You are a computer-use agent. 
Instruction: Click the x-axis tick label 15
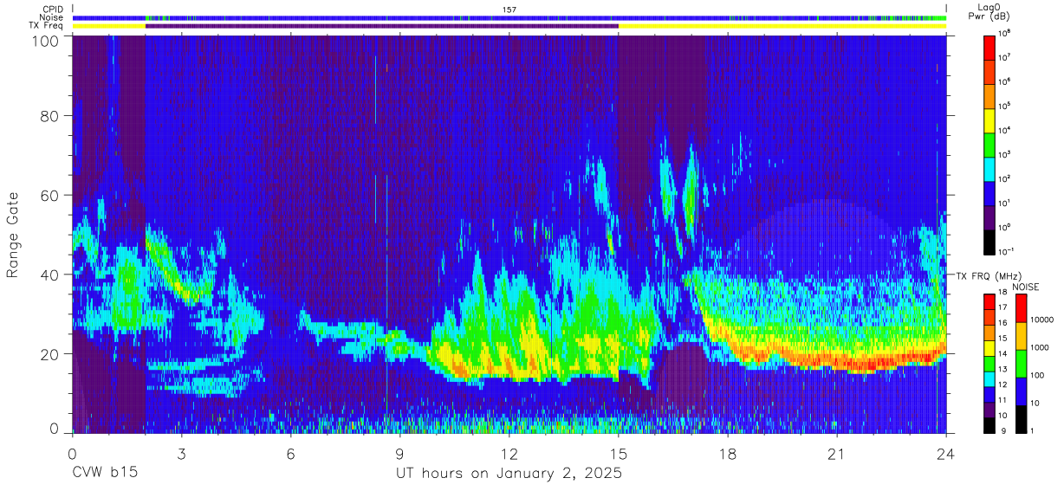pos(619,454)
